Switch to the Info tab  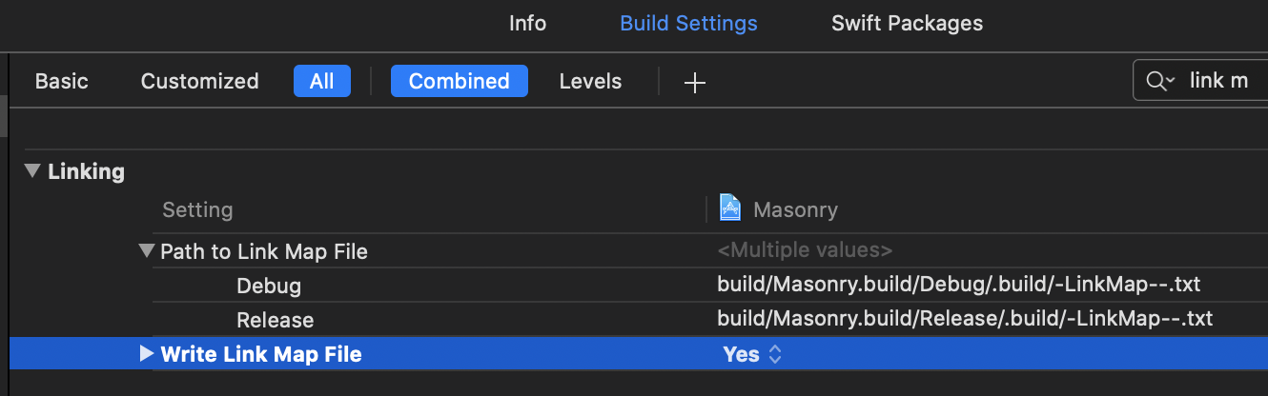(527, 23)
